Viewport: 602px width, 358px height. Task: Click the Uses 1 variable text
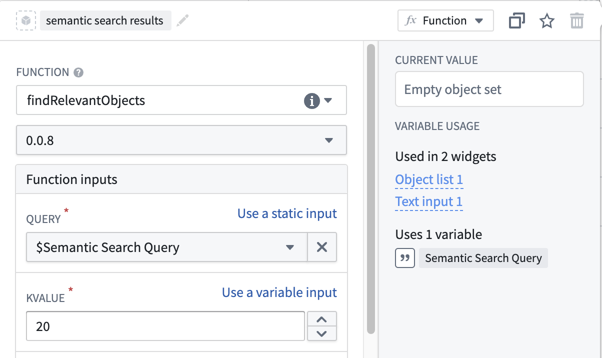point(438,234)
